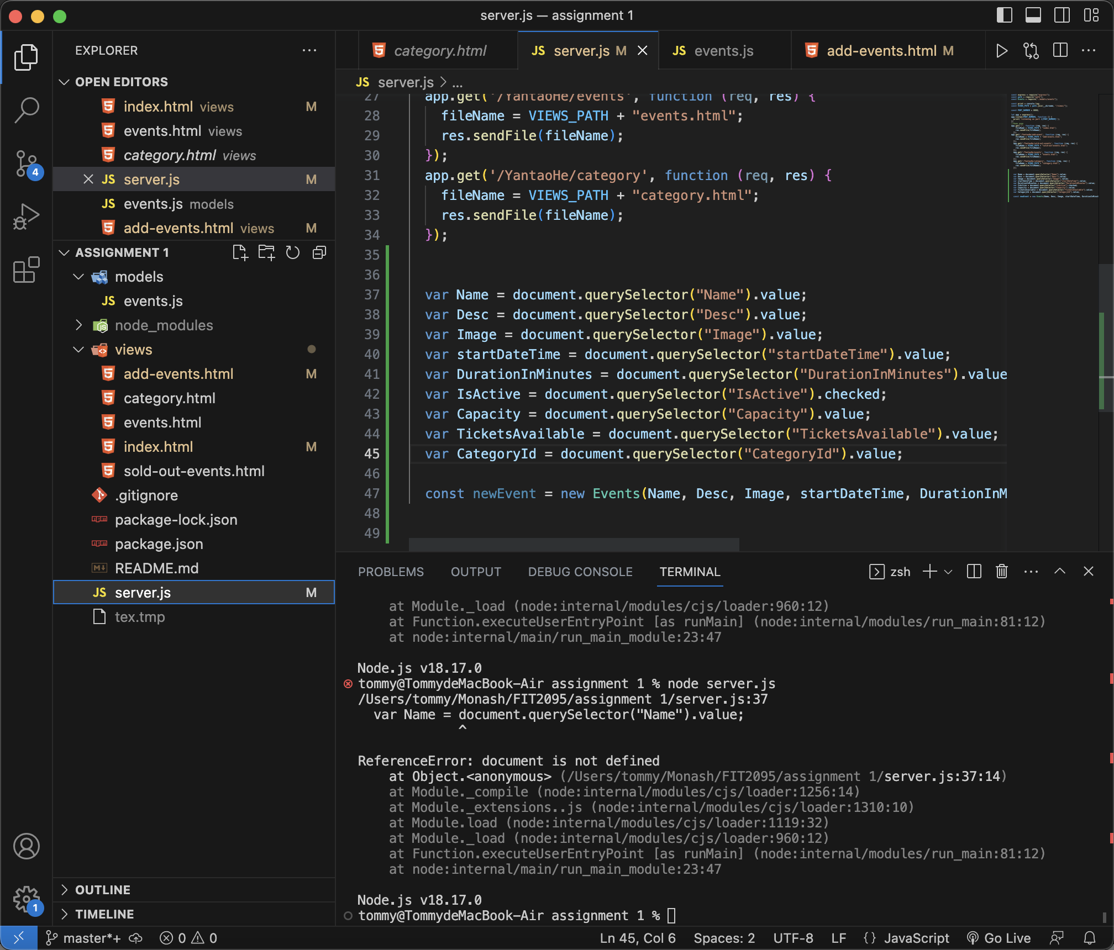
Task: Open editor More Actions ellipsis
Action: tap(1089, 51)
